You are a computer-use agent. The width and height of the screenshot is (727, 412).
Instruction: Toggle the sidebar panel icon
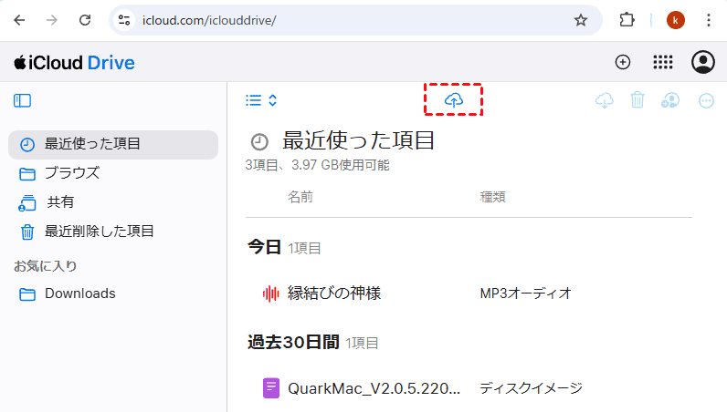[x=23, y=100]
